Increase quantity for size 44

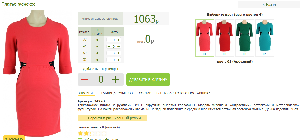(119, 40)
